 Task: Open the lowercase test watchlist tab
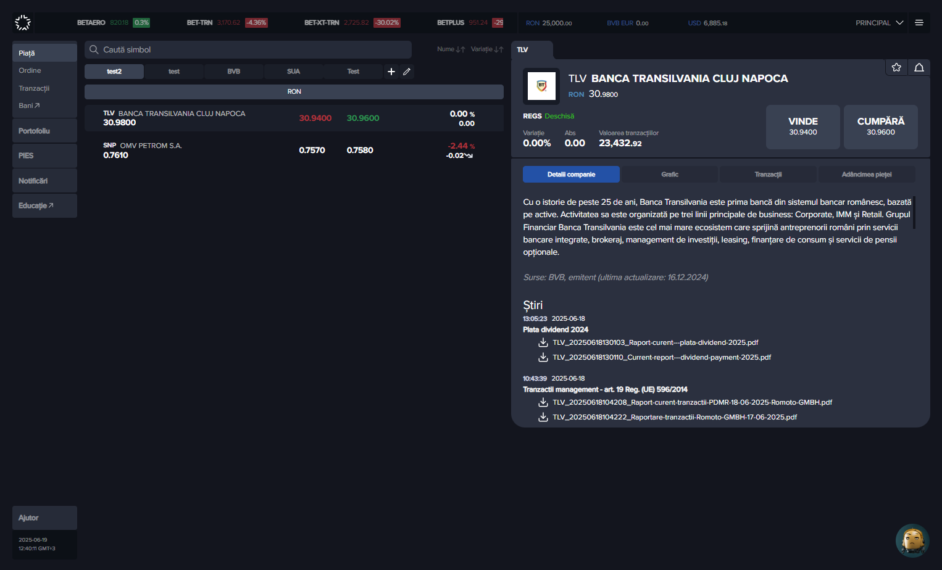click(174, 72)
